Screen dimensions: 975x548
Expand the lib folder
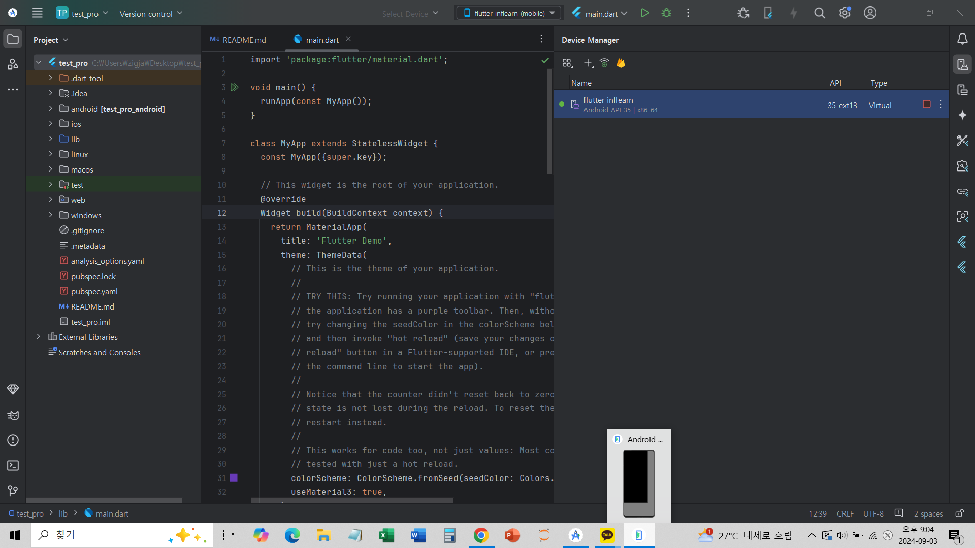(x=50, y=139)
